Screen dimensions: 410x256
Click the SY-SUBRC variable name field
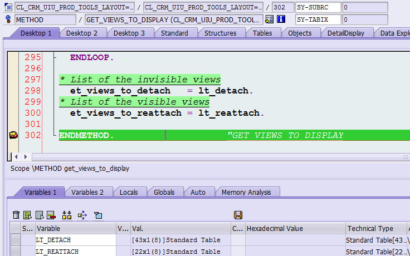click(318, 7)
